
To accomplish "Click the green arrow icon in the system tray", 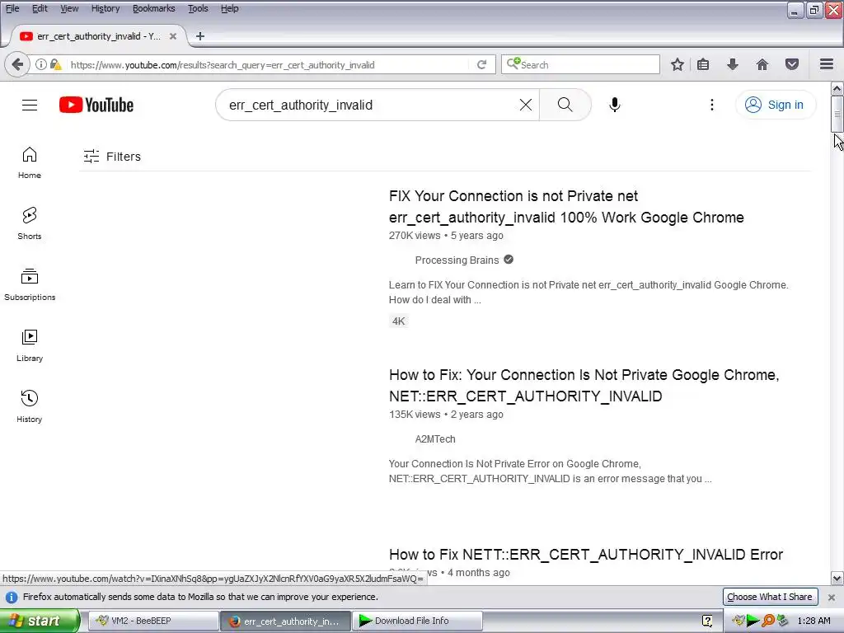I will click(753, 621).
